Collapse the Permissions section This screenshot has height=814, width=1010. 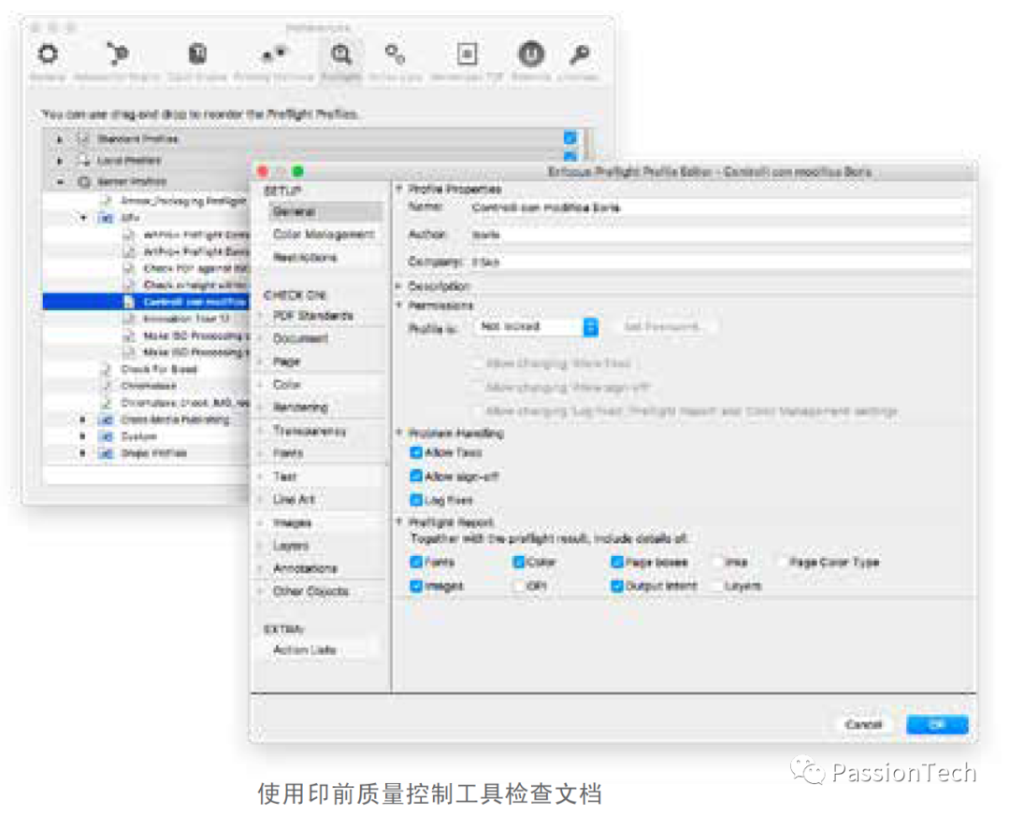398,305
